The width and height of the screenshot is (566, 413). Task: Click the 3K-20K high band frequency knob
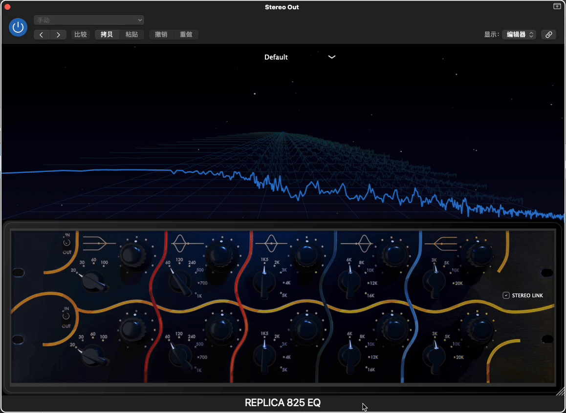(434, 279)
